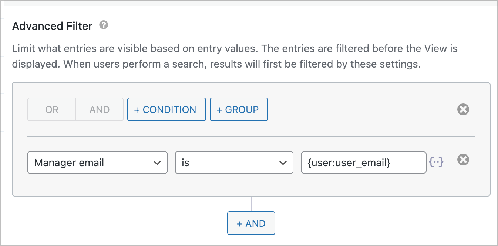Screen dimensions: 498x246
Task: Open the "is" operator dropdown
Action: (x=234, y=163)
